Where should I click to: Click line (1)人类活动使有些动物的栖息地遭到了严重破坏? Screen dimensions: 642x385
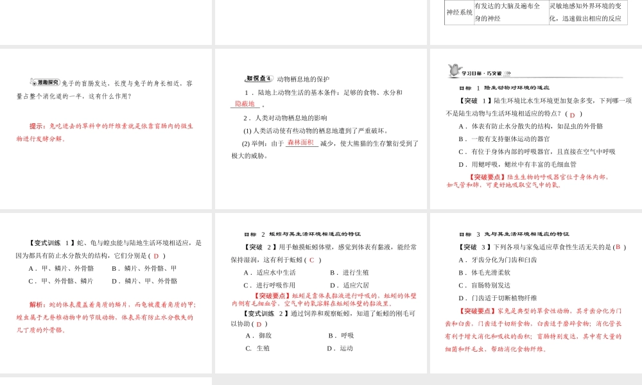pyautogui.click(x=316, y=130)
